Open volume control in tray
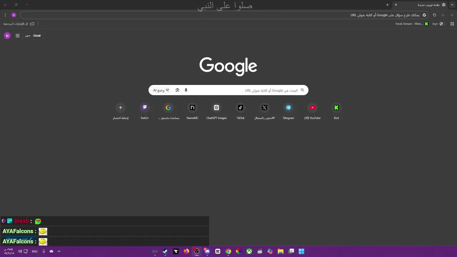 point(20,251)
